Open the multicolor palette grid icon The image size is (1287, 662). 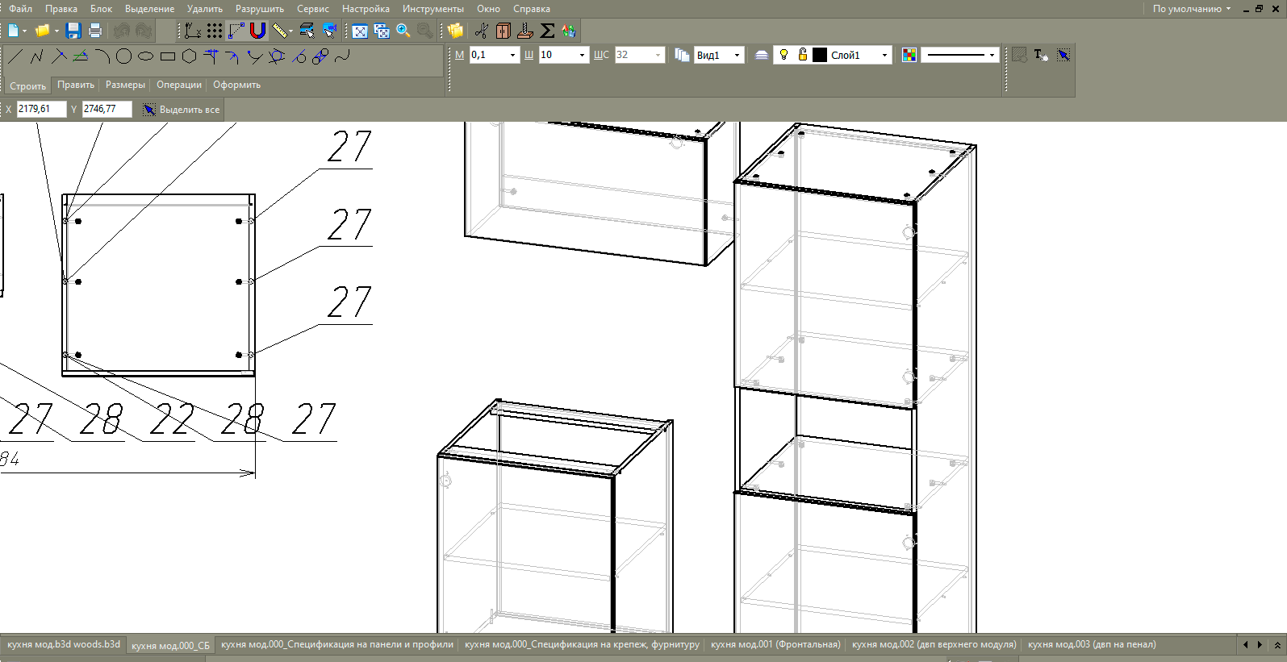click(x=909, y=55)
